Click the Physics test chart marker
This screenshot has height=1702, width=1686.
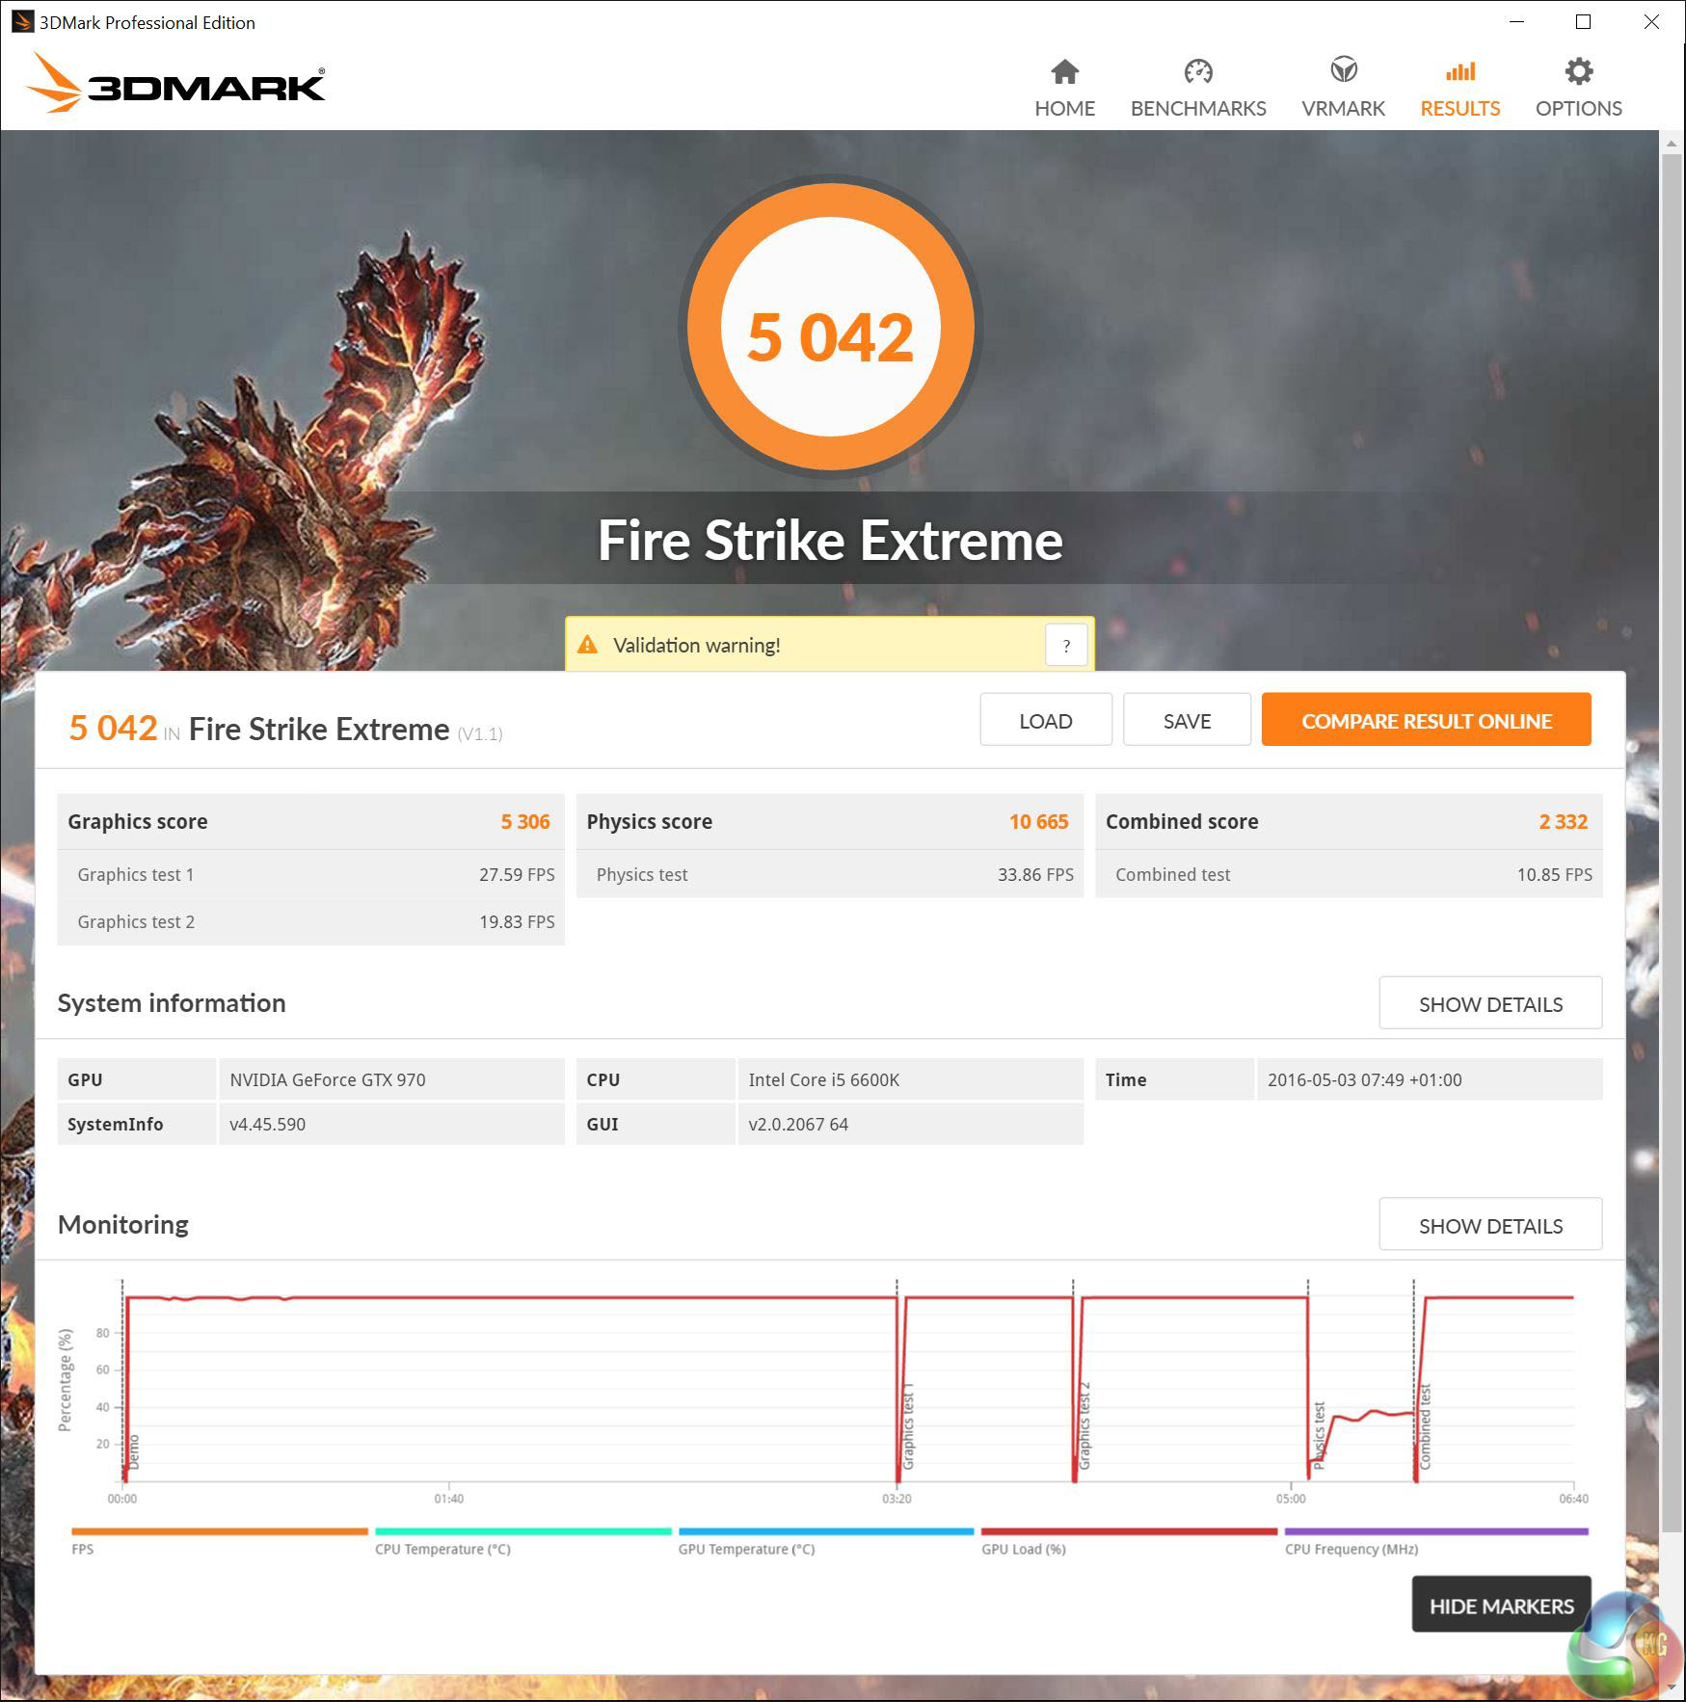[x=1320, y=1435]
